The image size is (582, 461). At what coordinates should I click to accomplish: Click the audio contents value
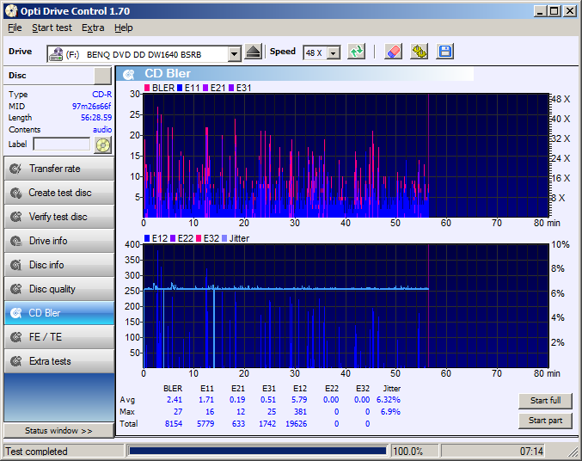pyautogui.click(x=102, y=130)
